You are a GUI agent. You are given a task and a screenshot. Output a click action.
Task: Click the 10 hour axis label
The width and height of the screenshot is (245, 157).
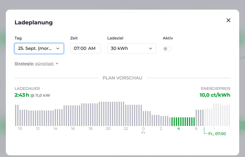point(20,129)
